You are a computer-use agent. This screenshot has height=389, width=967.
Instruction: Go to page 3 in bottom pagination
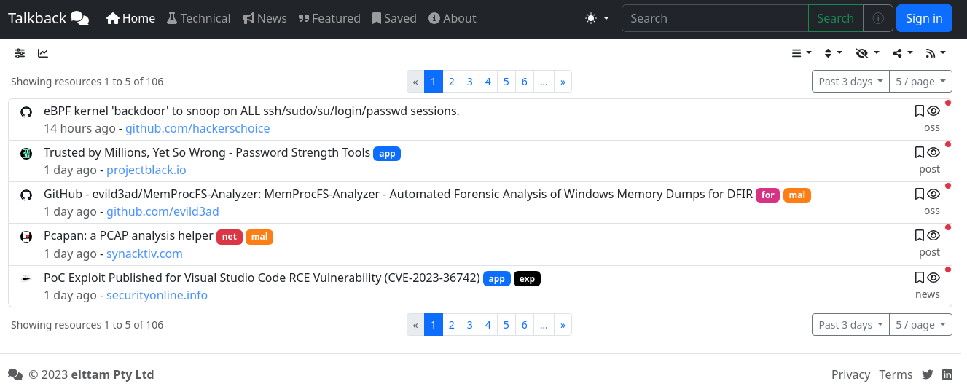pos(470,325)
